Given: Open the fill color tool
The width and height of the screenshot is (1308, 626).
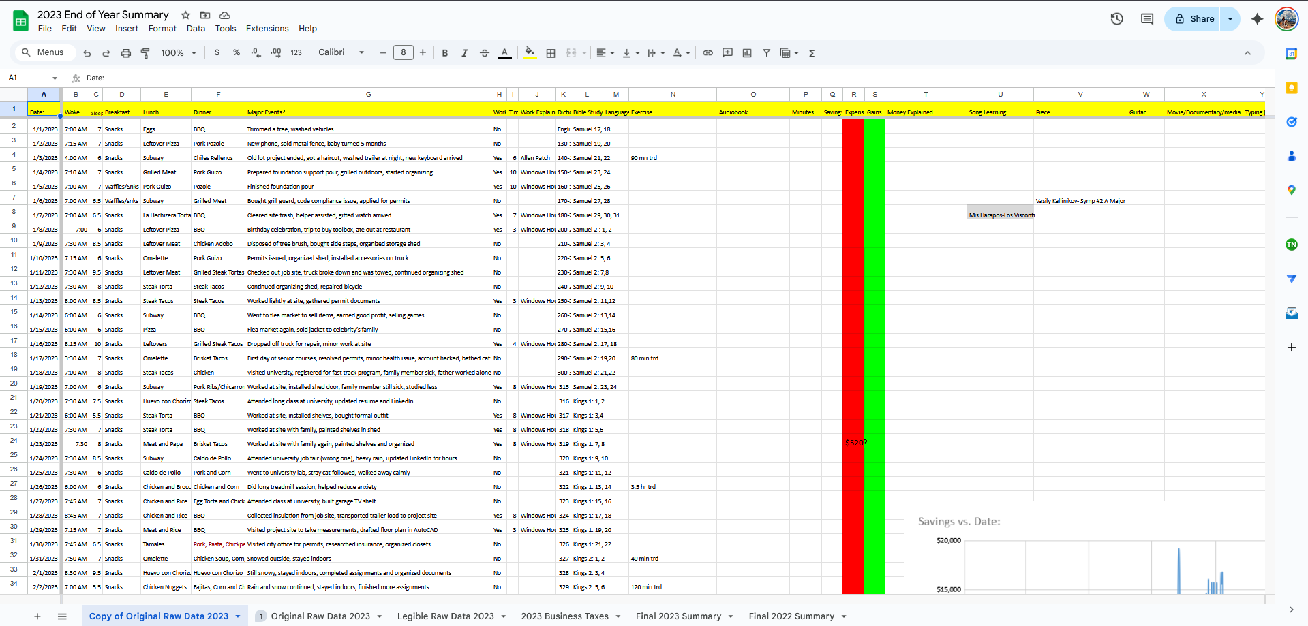Looking at the screenshot, I should pyautogui.click(x=530, y=52).
